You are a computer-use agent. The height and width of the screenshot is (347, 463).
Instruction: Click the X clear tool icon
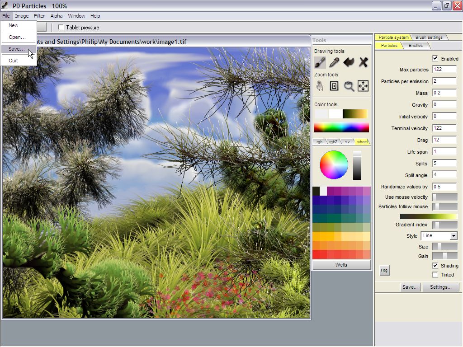click(363, 62)
